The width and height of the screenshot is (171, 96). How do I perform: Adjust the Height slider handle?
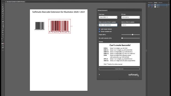click(133, 35)
